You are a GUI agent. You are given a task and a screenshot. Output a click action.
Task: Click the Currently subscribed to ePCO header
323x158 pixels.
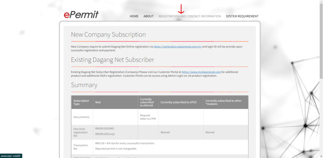tap(179, 102)
